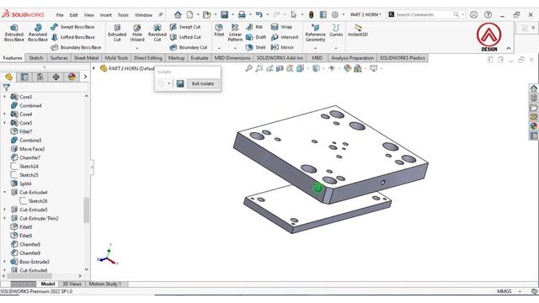
Task: Click in the Search Commands field
Action: (424, 15)
